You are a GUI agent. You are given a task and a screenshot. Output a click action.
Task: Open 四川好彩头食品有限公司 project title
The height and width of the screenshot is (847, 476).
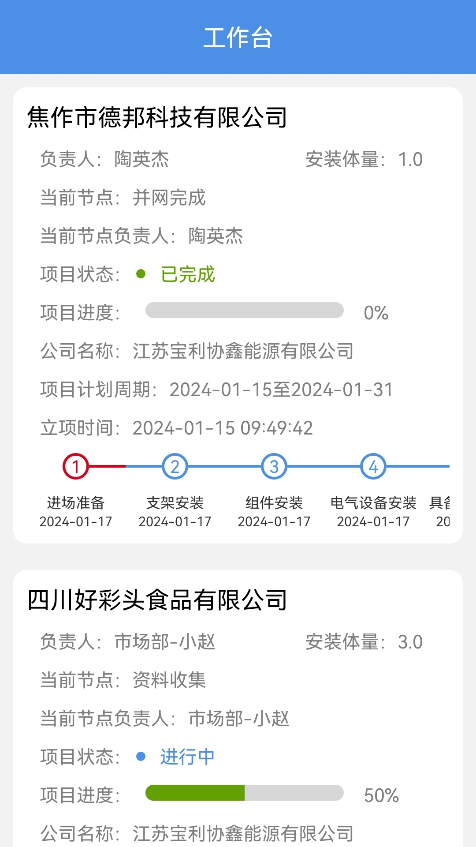tap(157, 600)
